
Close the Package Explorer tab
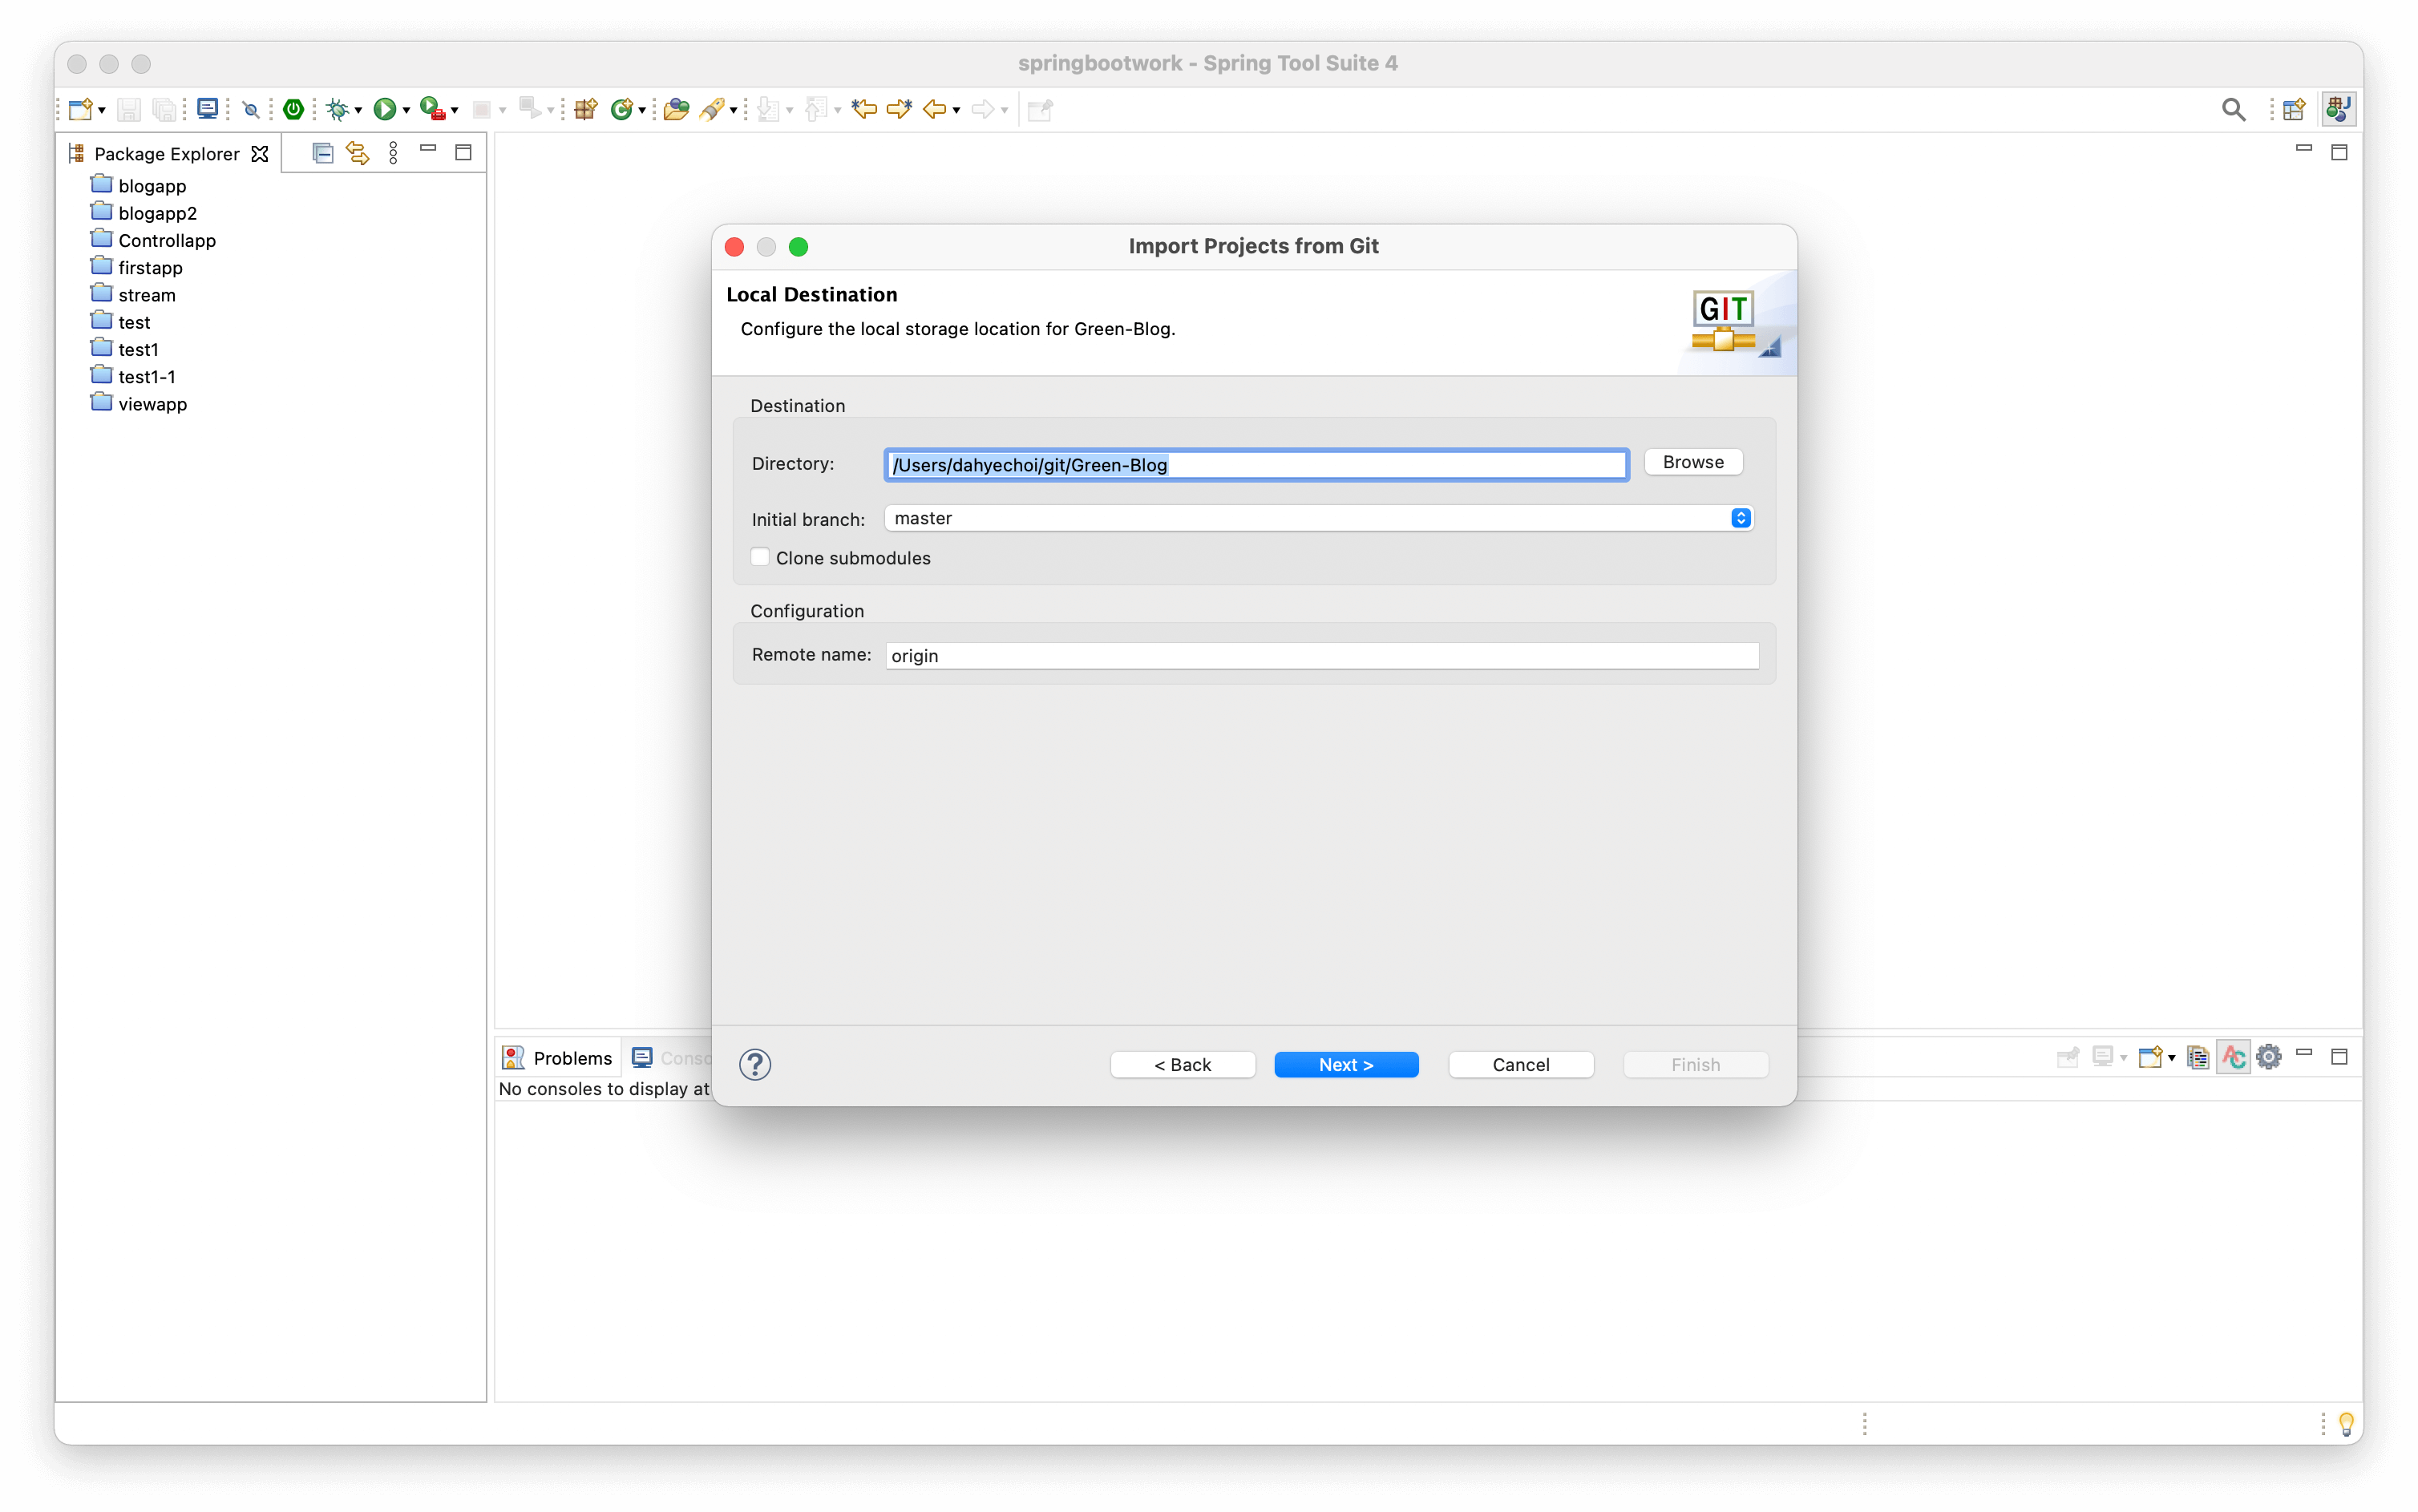point(260,154)
